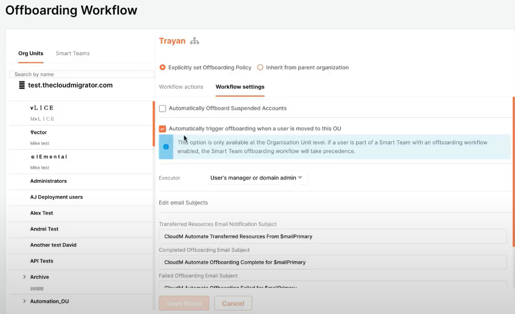Expand the Archive org unit
Screen dimensions: 515x314
24,277
